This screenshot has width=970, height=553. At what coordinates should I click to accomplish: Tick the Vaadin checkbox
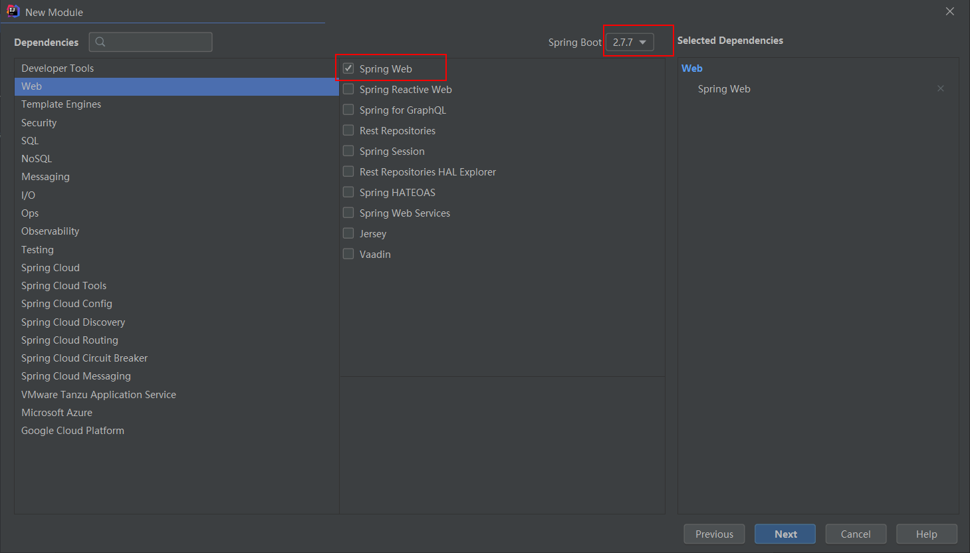coord(348,254)
